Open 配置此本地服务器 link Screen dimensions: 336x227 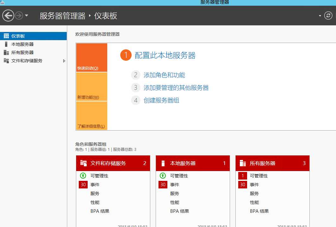point(165,55)
